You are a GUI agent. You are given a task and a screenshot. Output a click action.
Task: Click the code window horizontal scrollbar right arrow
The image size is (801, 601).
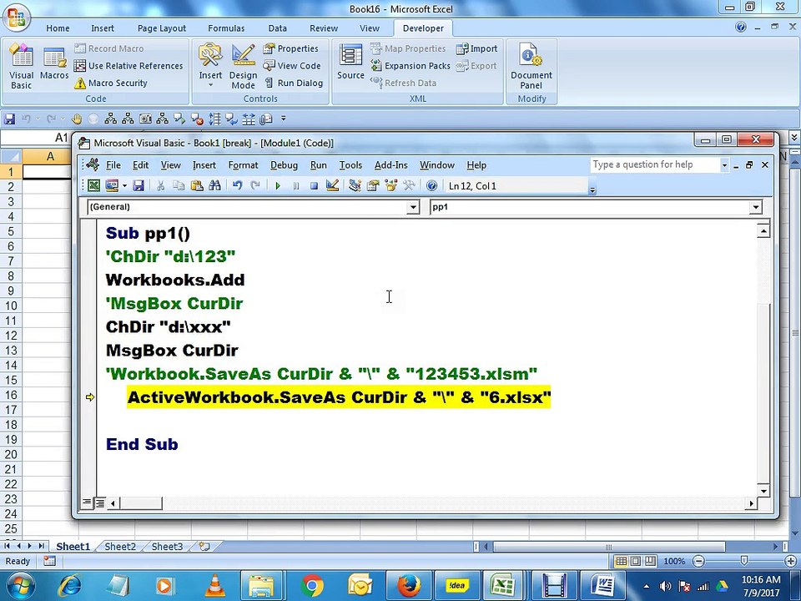pyautogui.click(x=751, y=503)
